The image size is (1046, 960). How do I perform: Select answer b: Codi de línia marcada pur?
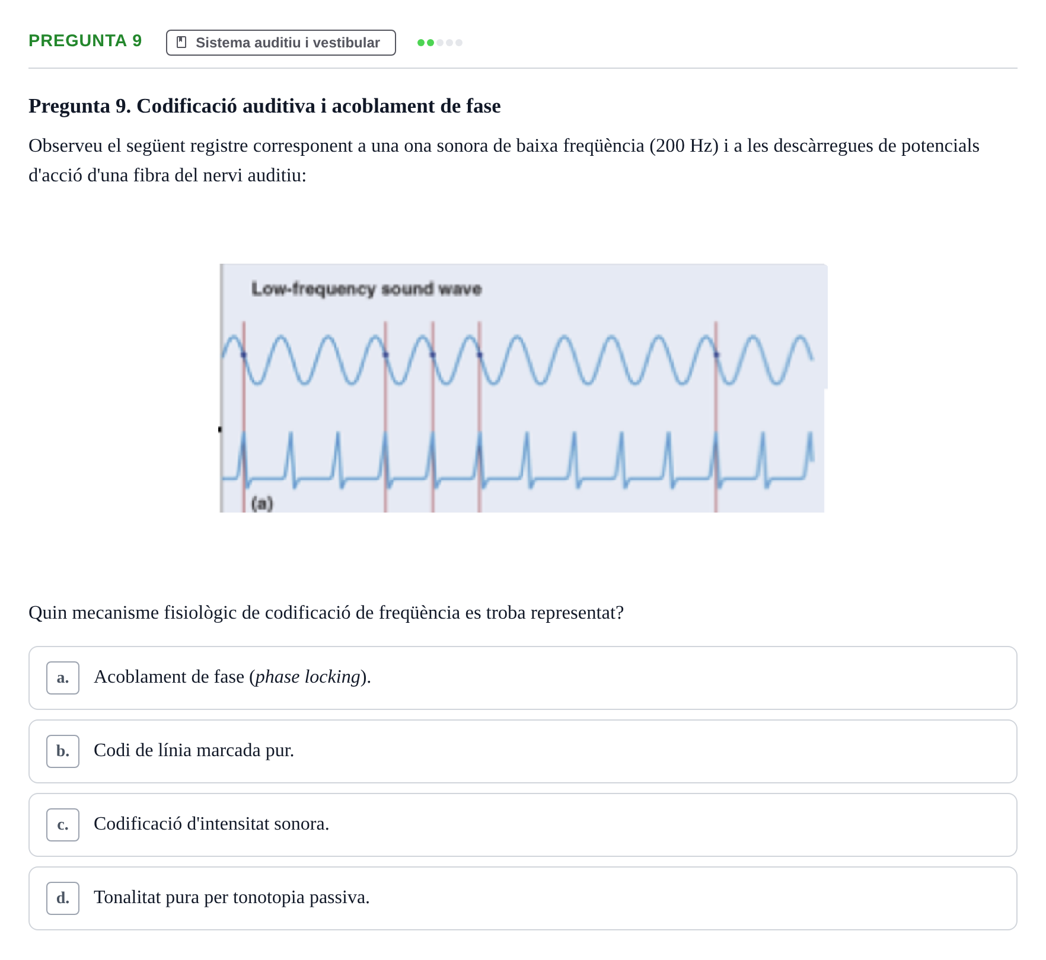pos(523,751)
